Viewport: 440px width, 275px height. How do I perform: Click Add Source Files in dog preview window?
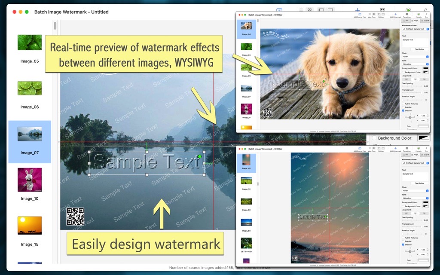point(360,14)
